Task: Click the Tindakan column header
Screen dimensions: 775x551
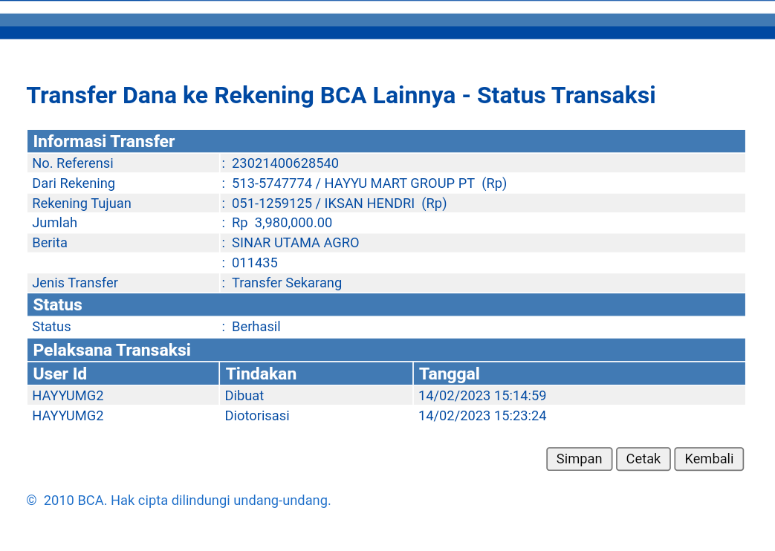Action: coord(261,374)
